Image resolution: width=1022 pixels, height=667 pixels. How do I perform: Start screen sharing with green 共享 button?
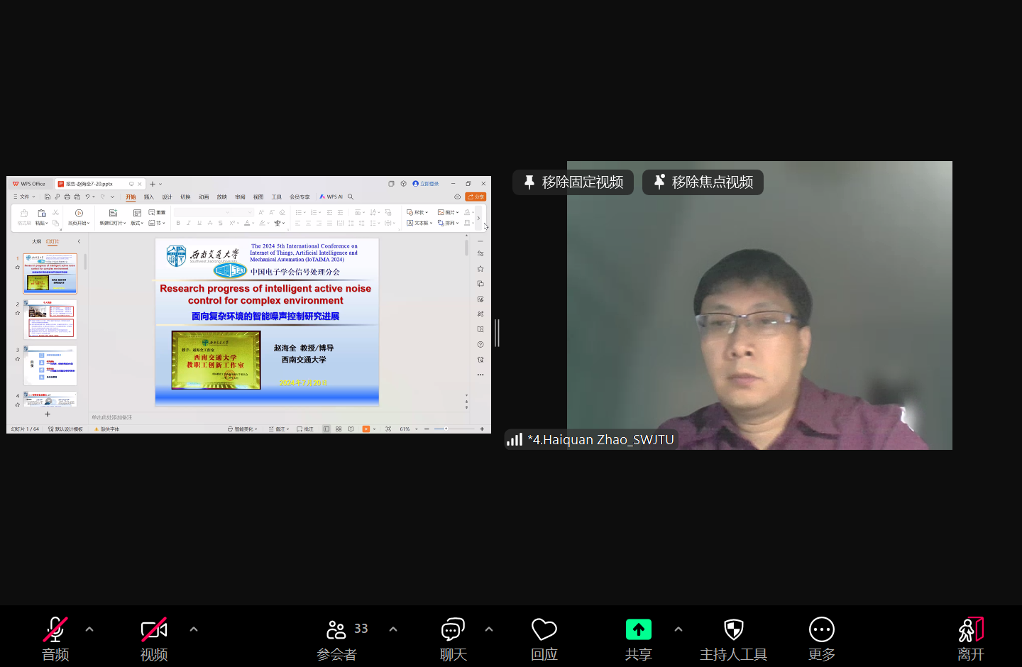pos(638,639)
